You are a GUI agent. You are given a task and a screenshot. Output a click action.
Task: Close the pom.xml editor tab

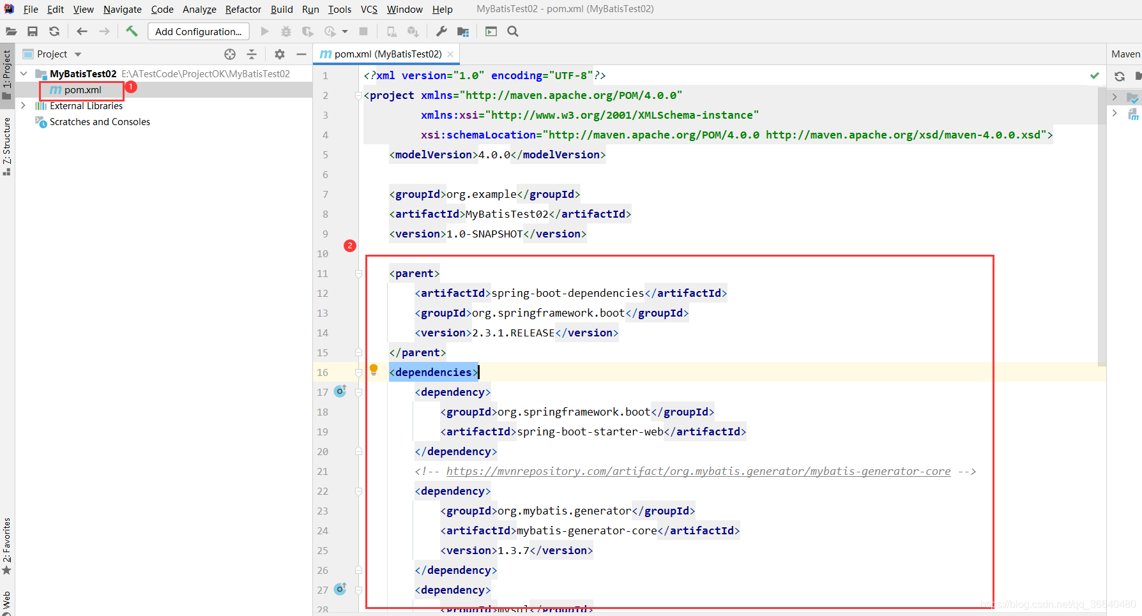(x=450, y=54)
